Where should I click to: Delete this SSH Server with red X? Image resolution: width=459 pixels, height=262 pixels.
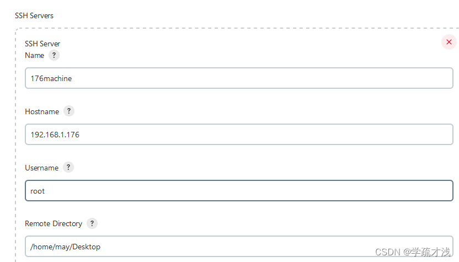(449, 42)
